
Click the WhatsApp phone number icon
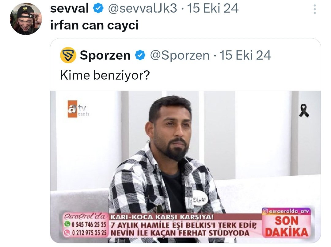(x=67, y=224)
